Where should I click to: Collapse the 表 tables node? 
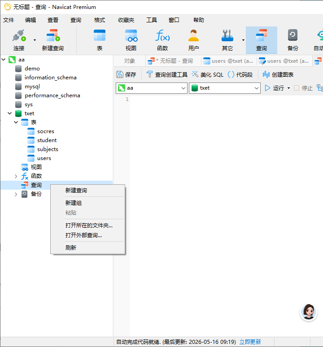pyautogui.click(x=16, y=122)
